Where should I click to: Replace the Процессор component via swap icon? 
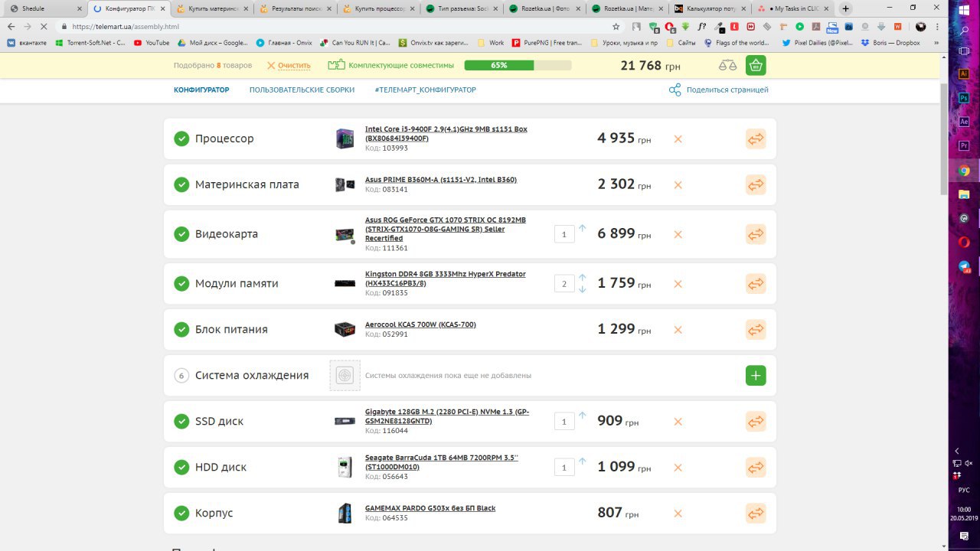pyautogui.click(x=756, y=139)
